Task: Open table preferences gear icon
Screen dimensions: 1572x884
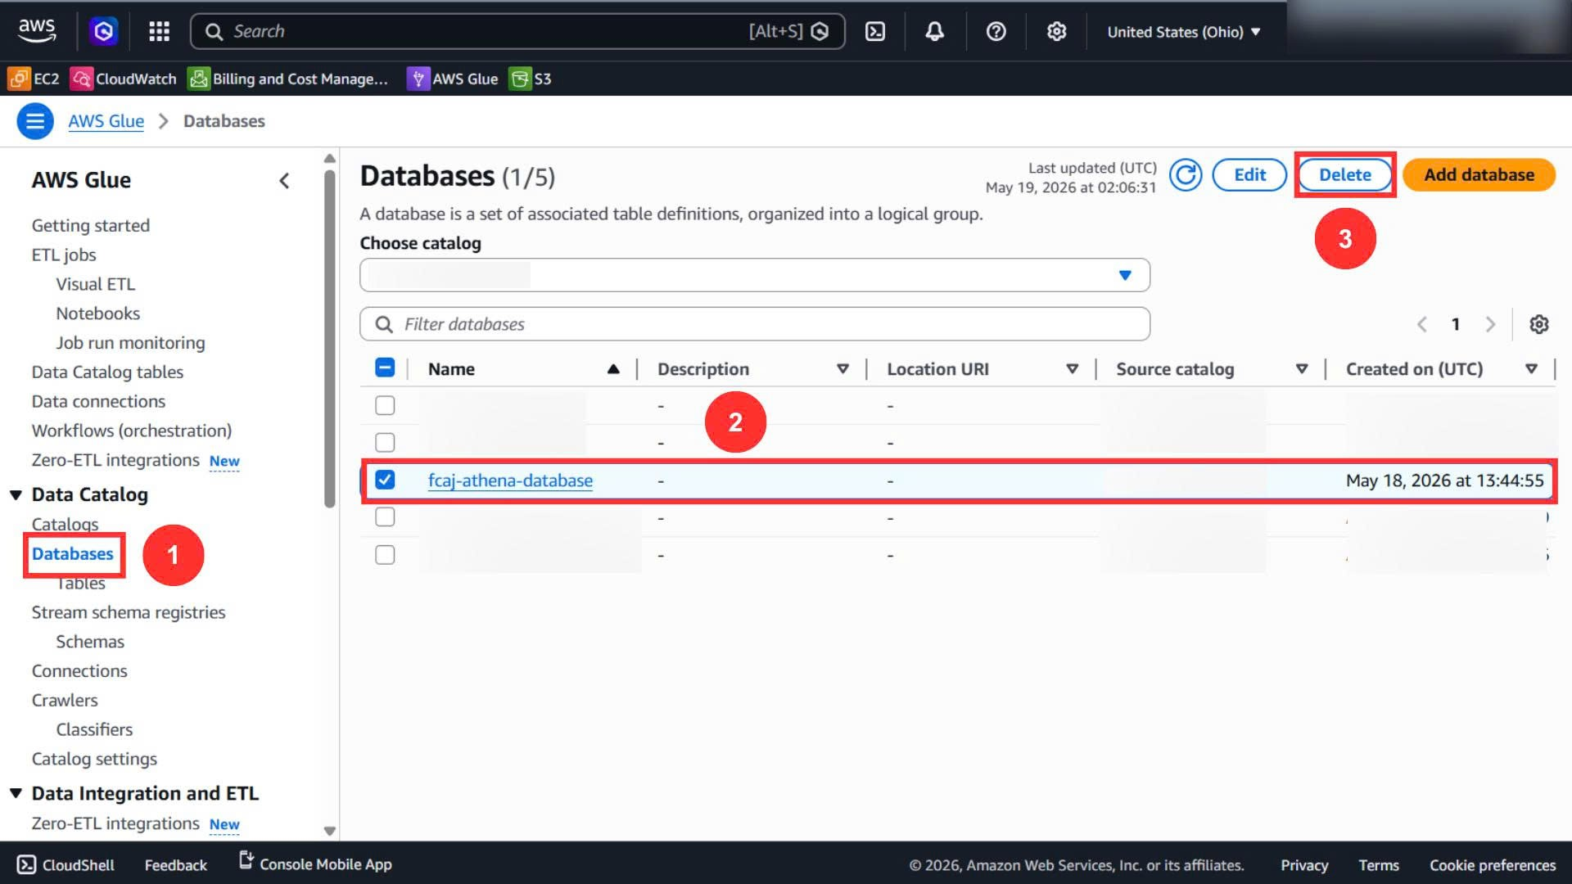Action: coord(1538,324)
